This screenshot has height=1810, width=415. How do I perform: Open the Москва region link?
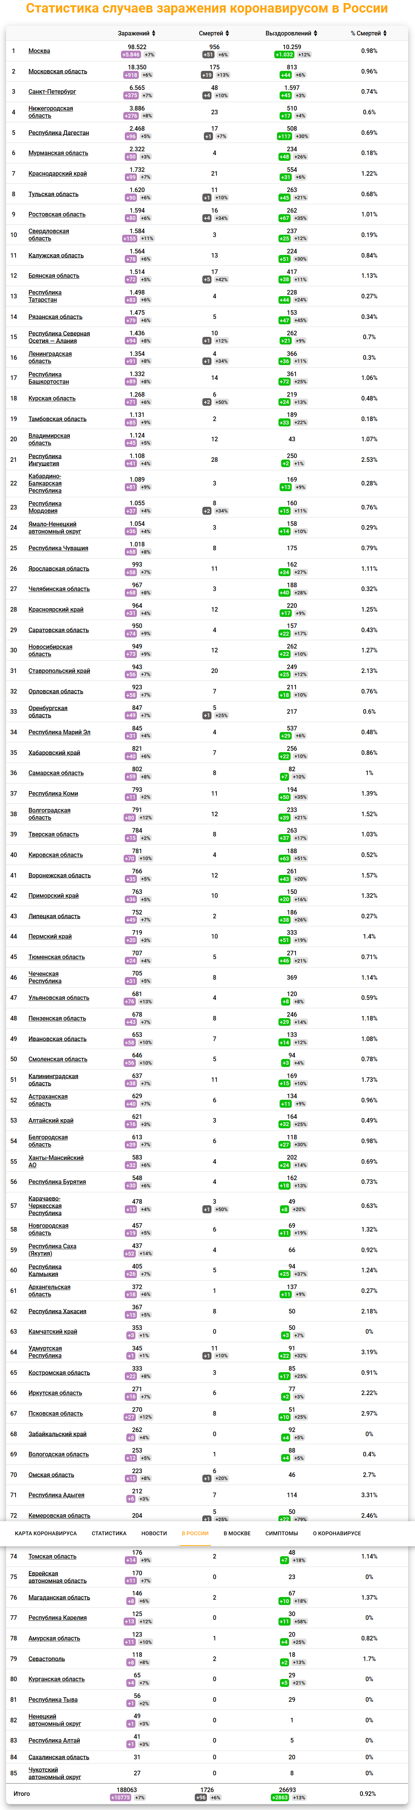tap(39, 51)
